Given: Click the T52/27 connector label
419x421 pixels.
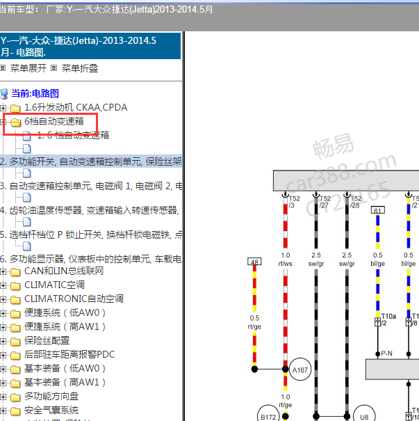Looking at the screenshot, I should [x=325, y=202].
